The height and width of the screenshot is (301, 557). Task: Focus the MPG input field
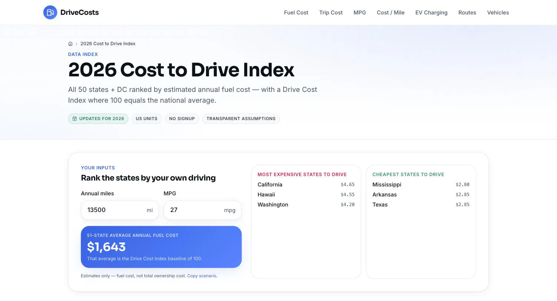click(202, 210)
